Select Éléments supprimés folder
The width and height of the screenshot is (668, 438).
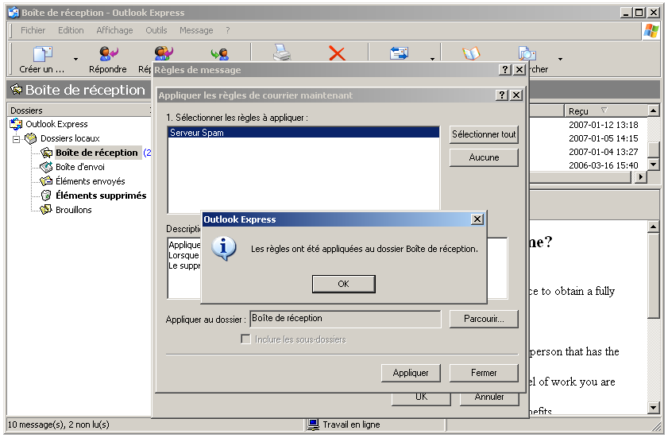click(x=101, y=196)
